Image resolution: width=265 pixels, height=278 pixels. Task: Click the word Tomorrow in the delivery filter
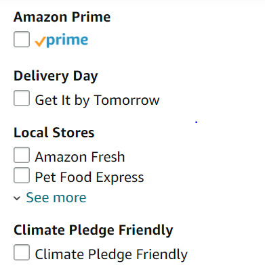(x=127, y=100)
